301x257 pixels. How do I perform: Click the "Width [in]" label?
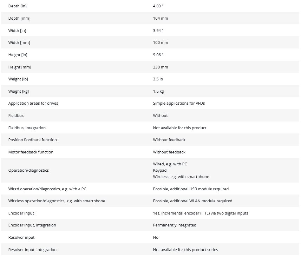point(17,31)
